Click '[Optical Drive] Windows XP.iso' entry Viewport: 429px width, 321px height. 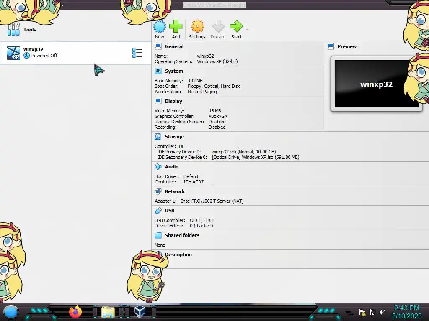pos(256,157)
